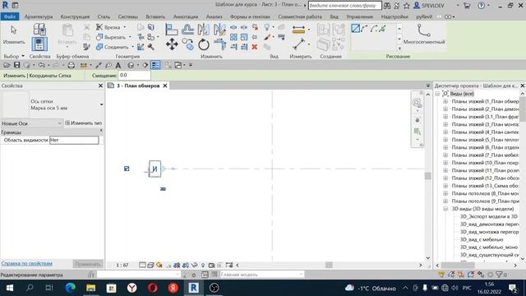
Task: Select the Offset tool in the ribbon
Action: tap(187, 30)
